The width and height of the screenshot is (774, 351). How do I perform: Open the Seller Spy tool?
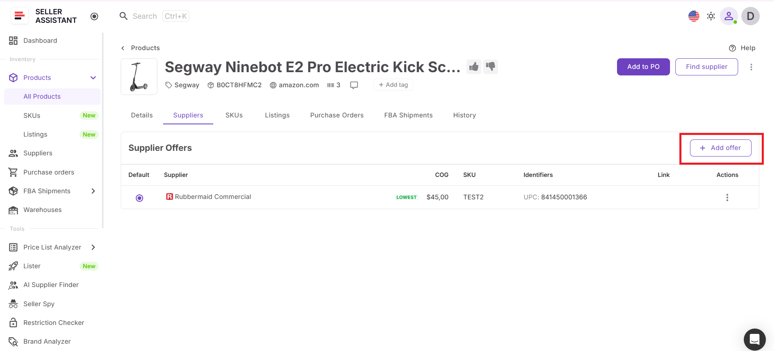[39, 304]
